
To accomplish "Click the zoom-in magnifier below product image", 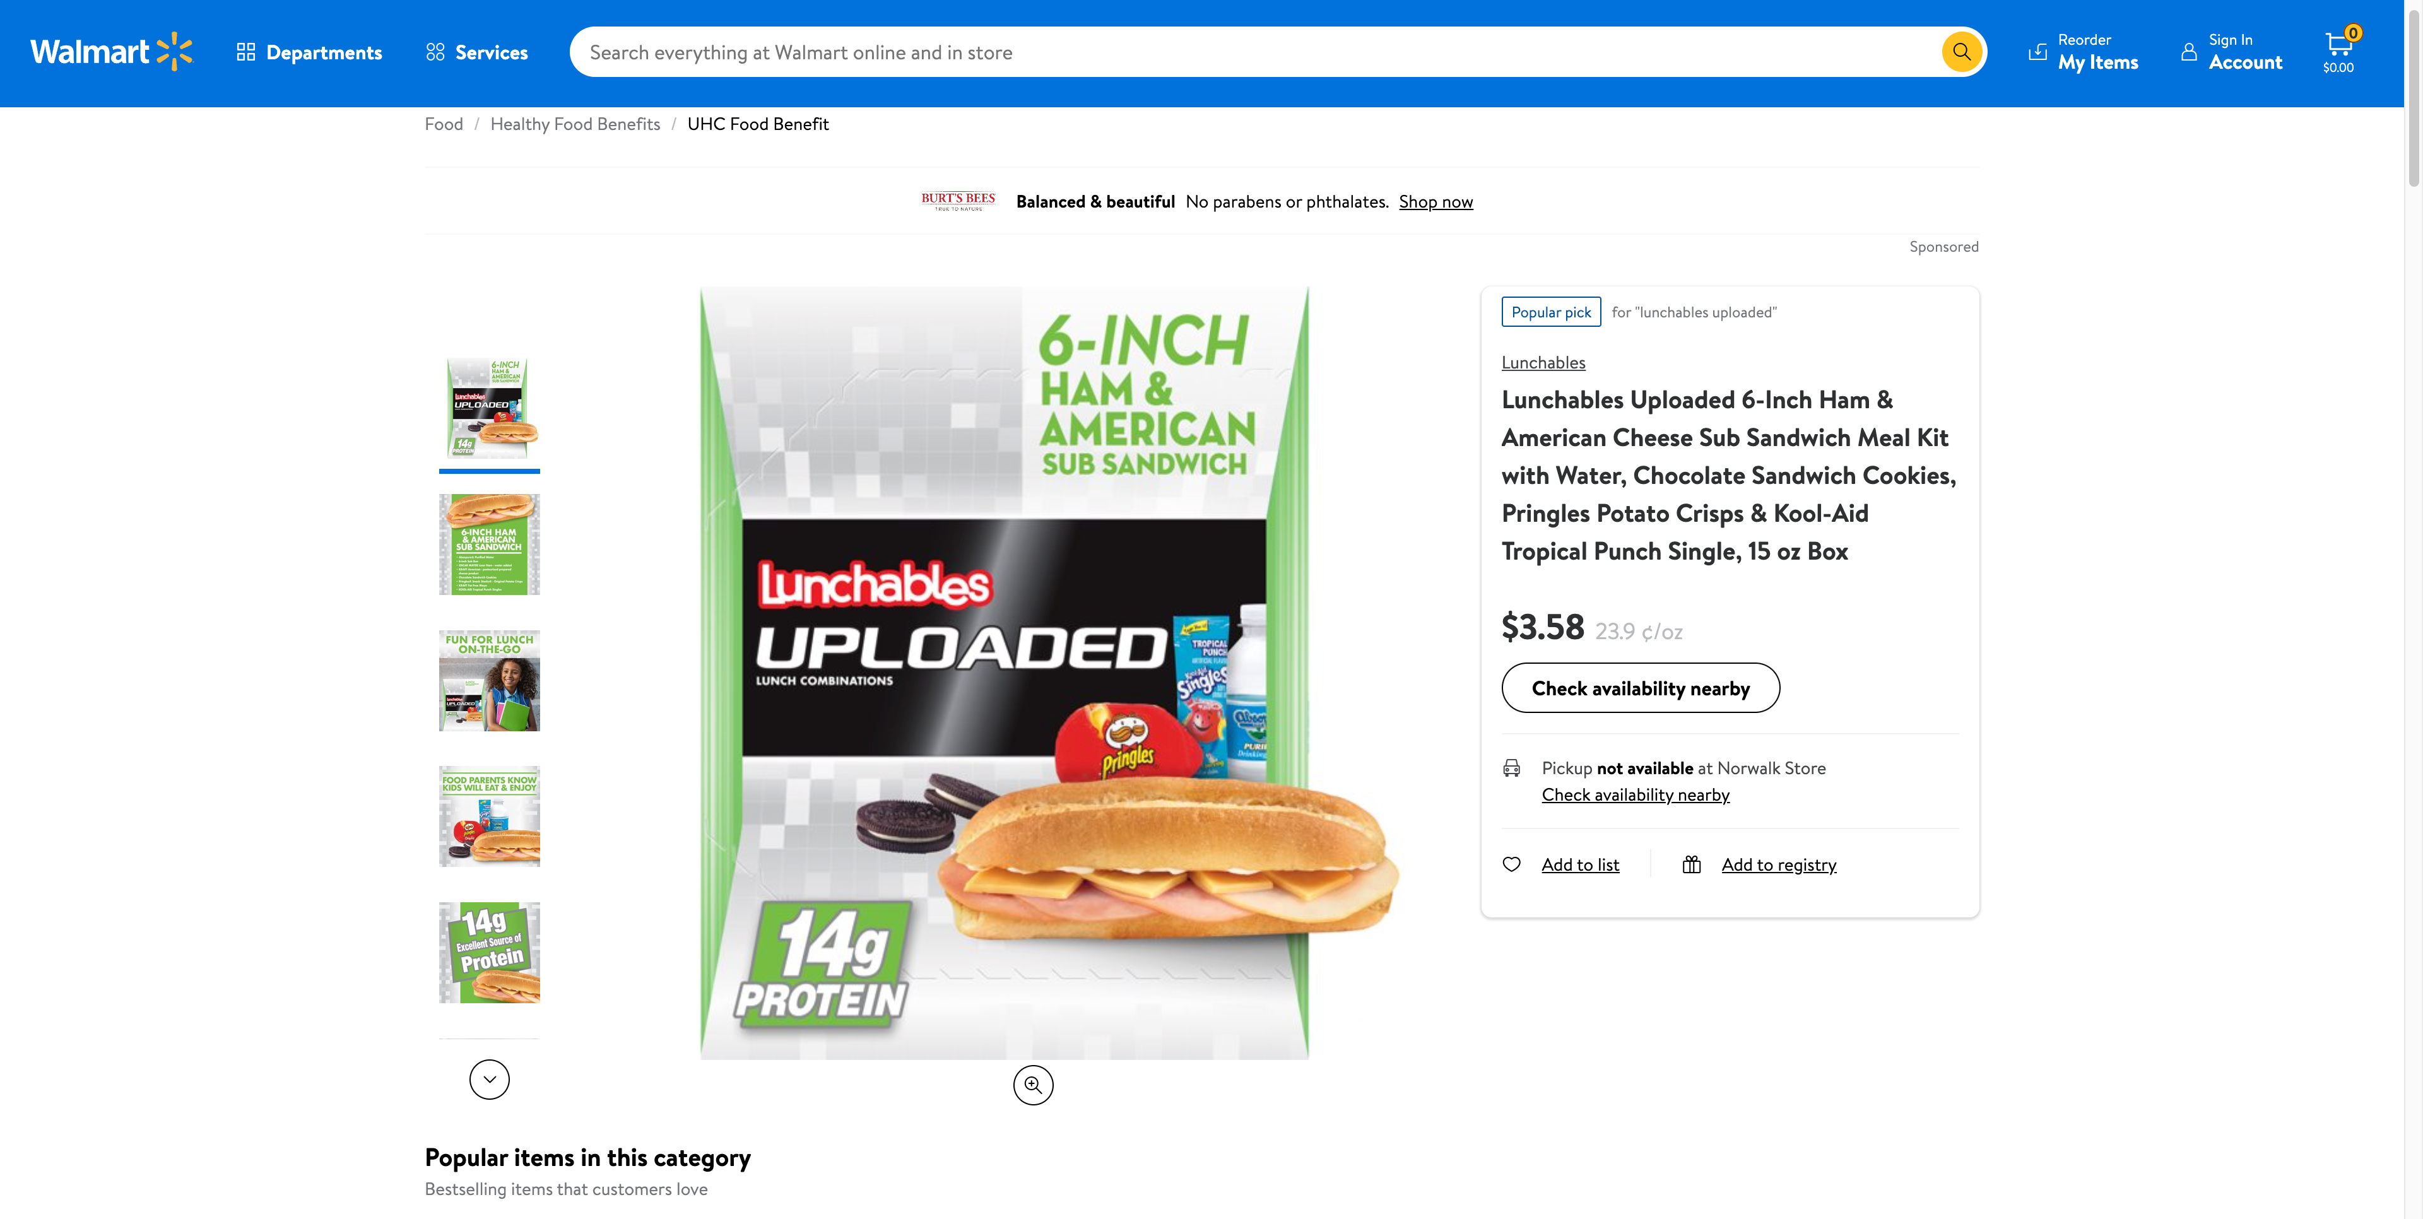I will pyautogui.click(x=1033, y=1085).
